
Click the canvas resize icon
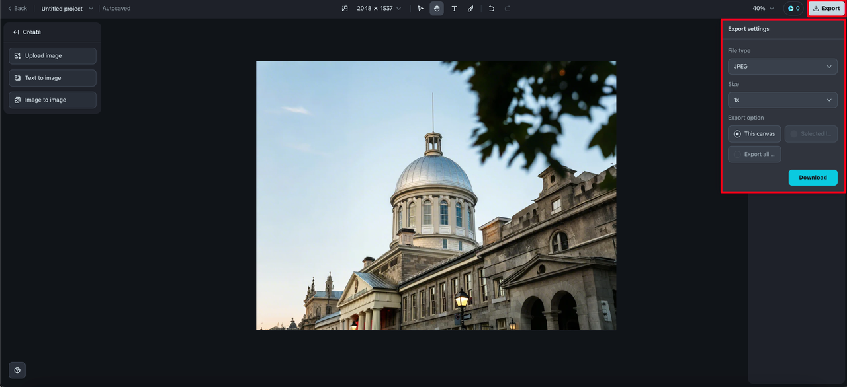pos(345,9)
